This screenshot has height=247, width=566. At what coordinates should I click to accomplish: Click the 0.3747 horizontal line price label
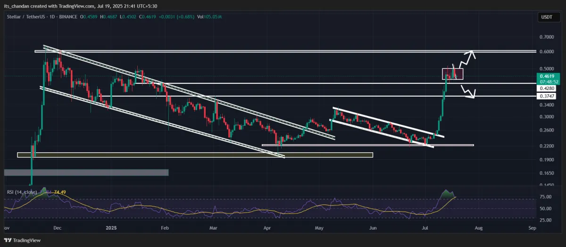point(547,96)
